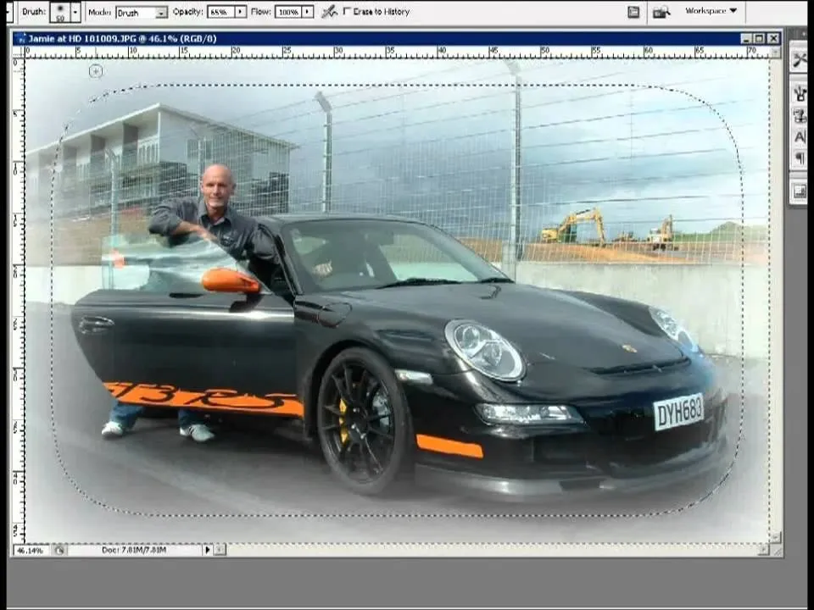Open the Clone Source panel icon
814x610 pixels.
pyautogui.click(x=800, y=115)
